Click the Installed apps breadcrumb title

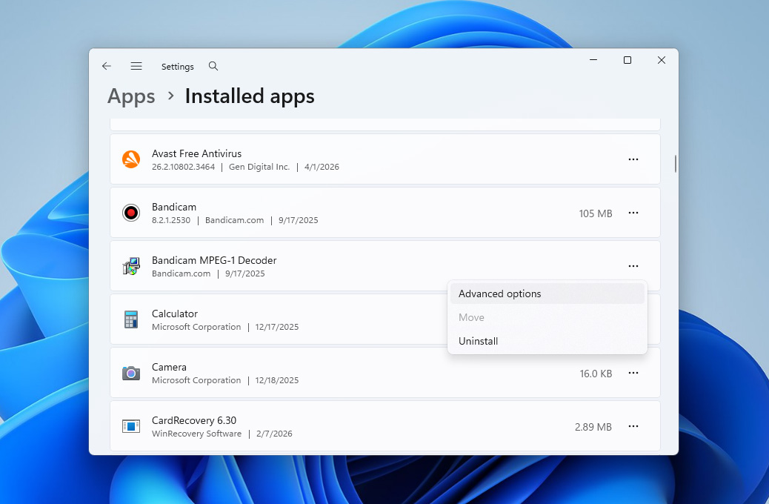250,96
